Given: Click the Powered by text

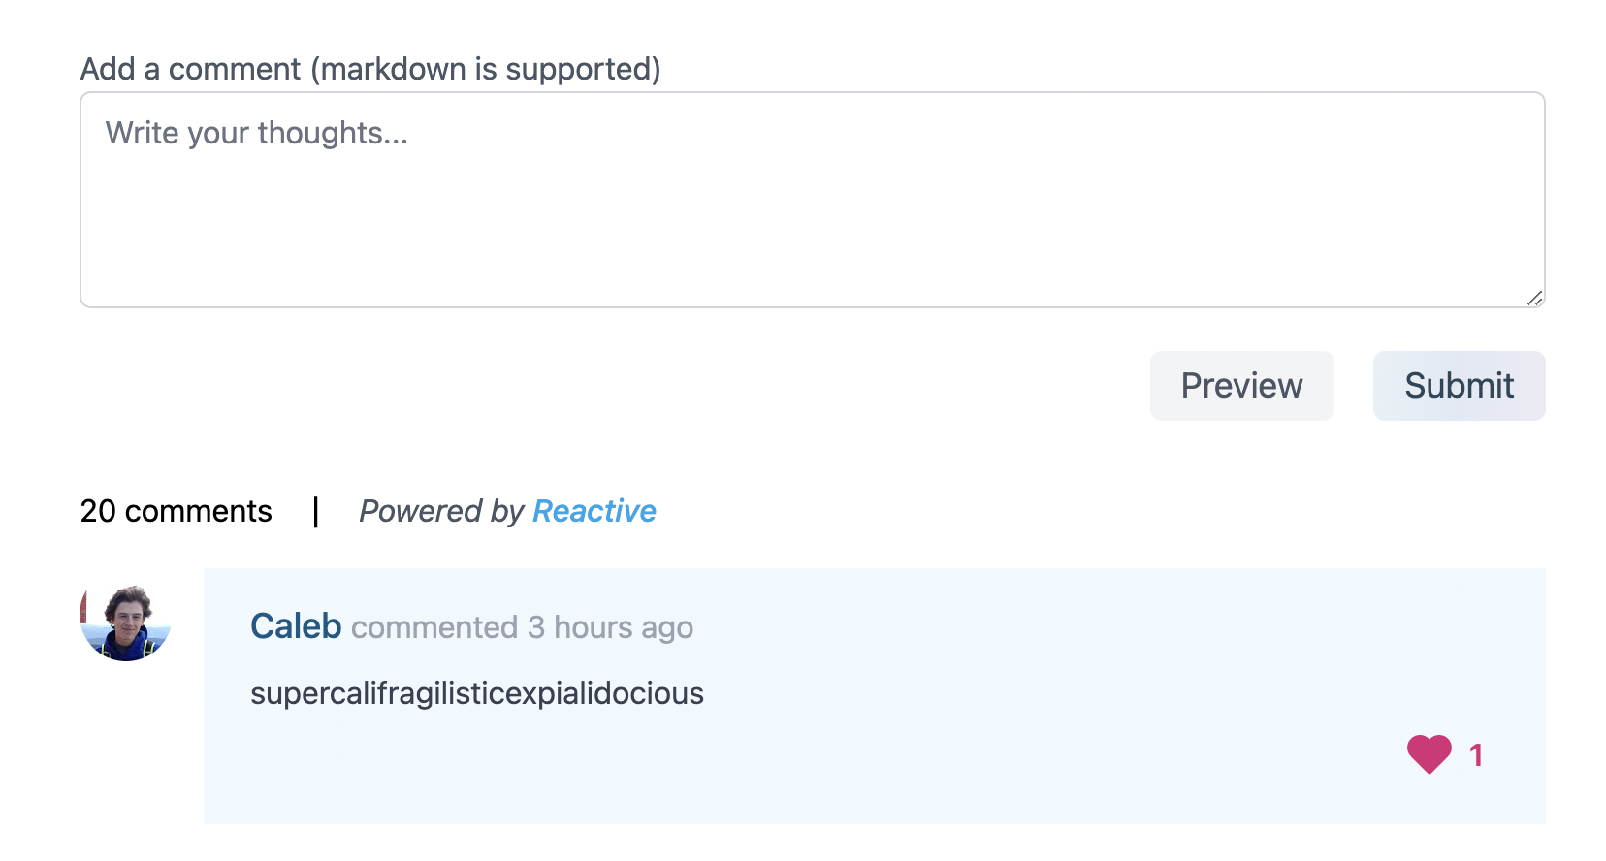Looking at the screenshot, I should (441, 511).
